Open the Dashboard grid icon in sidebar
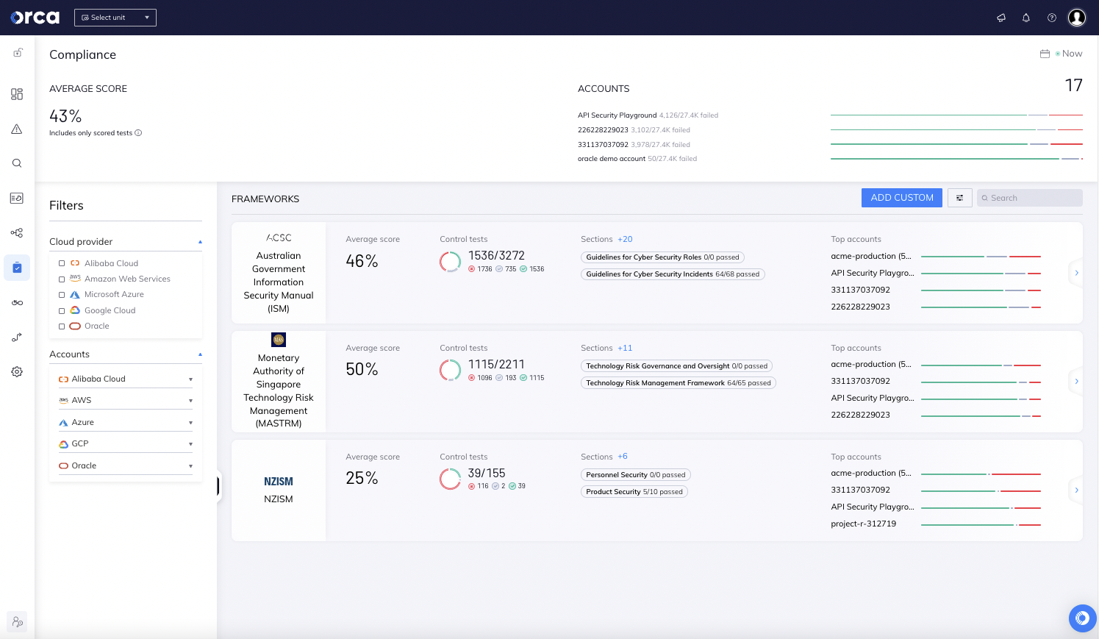Screen dimensions: 1099x639 (17, 94)
